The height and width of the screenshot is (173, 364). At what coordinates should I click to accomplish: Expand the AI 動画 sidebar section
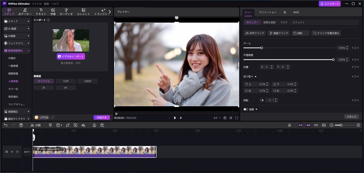pyautogui.click(x=17, y=29)
